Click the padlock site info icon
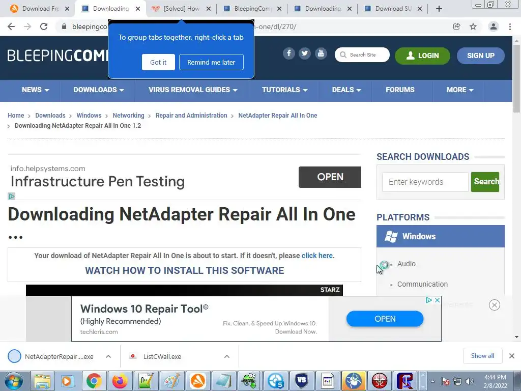This screenshot has height=391, width=521. pos(64,26)
